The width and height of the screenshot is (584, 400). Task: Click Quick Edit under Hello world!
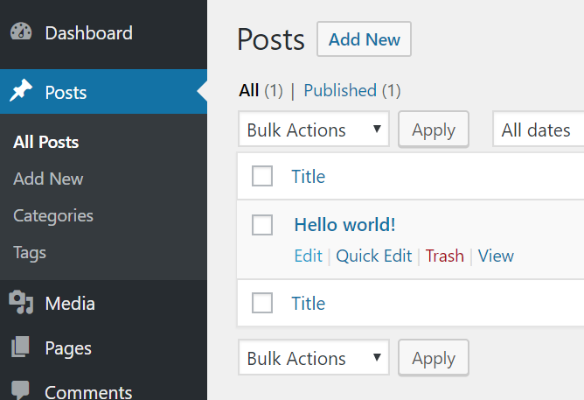click(374, 256)
